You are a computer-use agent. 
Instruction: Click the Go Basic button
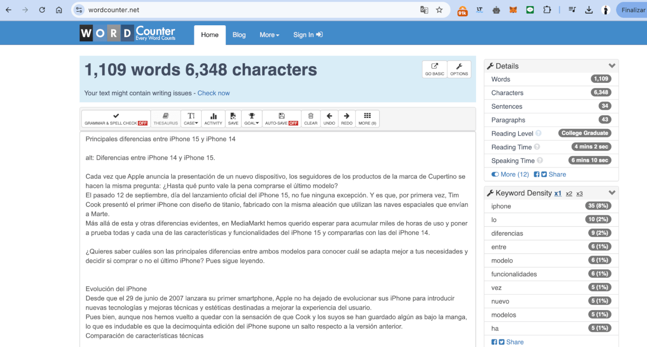tap(435, 69)
